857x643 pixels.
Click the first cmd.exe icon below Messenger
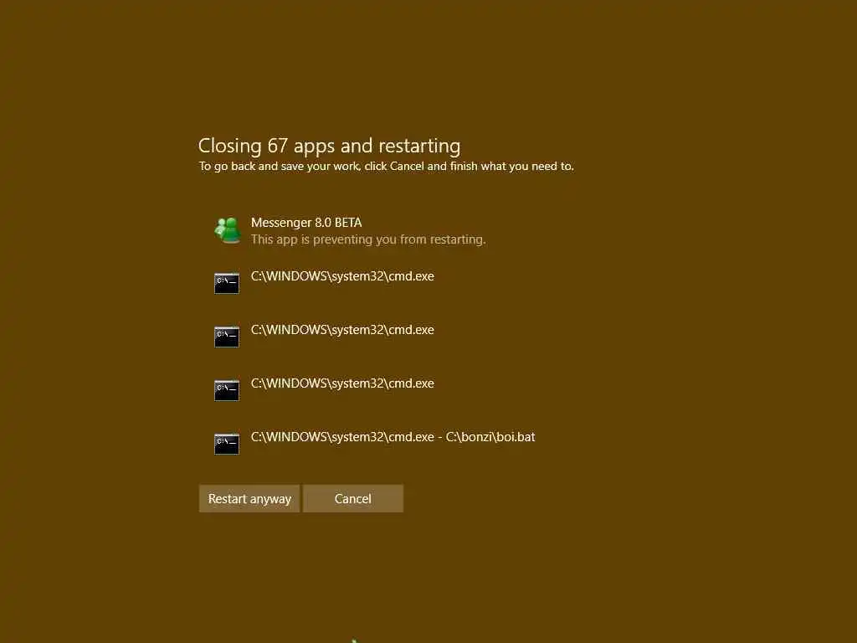(227, 283)
